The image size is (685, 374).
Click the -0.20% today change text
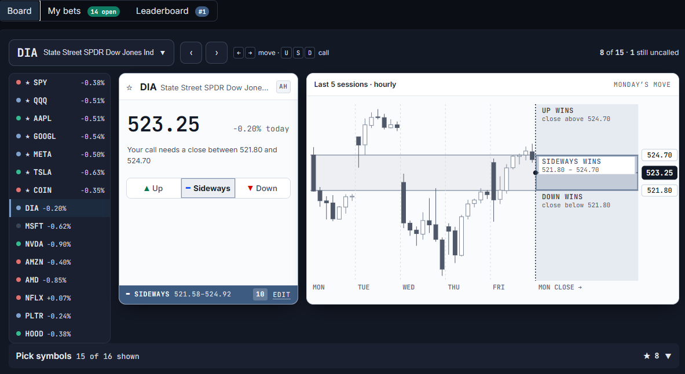point(261,129)
